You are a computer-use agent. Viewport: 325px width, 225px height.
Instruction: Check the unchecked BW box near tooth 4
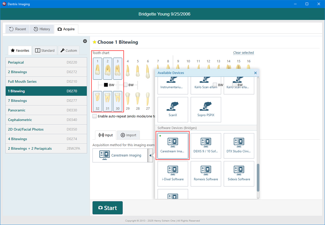click(126, 85)
